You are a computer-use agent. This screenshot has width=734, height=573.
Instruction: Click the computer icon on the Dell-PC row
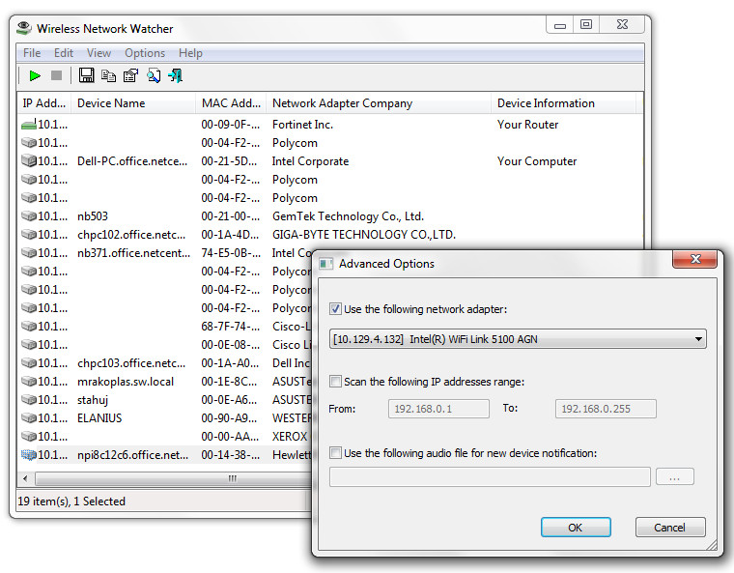click(29, 160)
